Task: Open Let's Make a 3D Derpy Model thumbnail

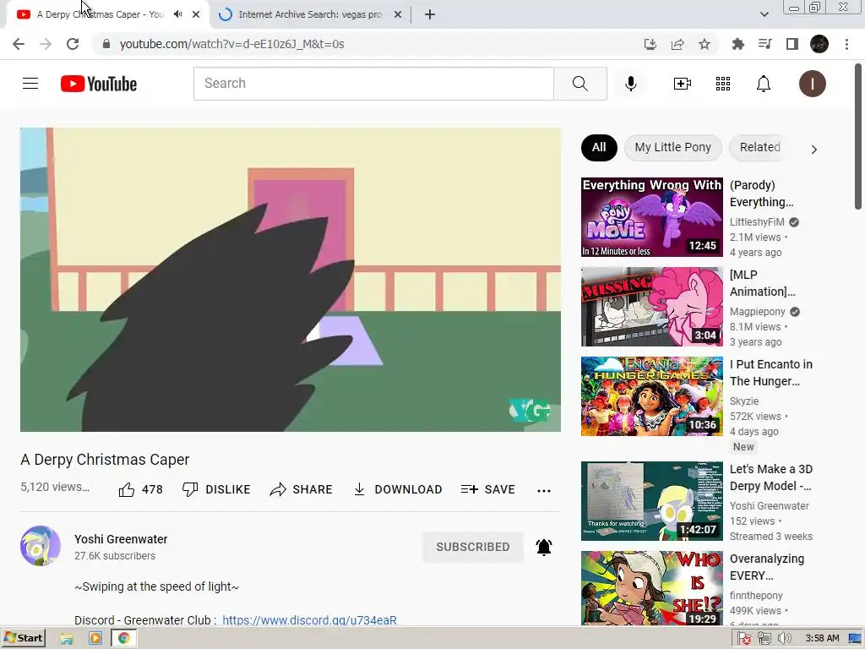Action: (x=651, y=501)
